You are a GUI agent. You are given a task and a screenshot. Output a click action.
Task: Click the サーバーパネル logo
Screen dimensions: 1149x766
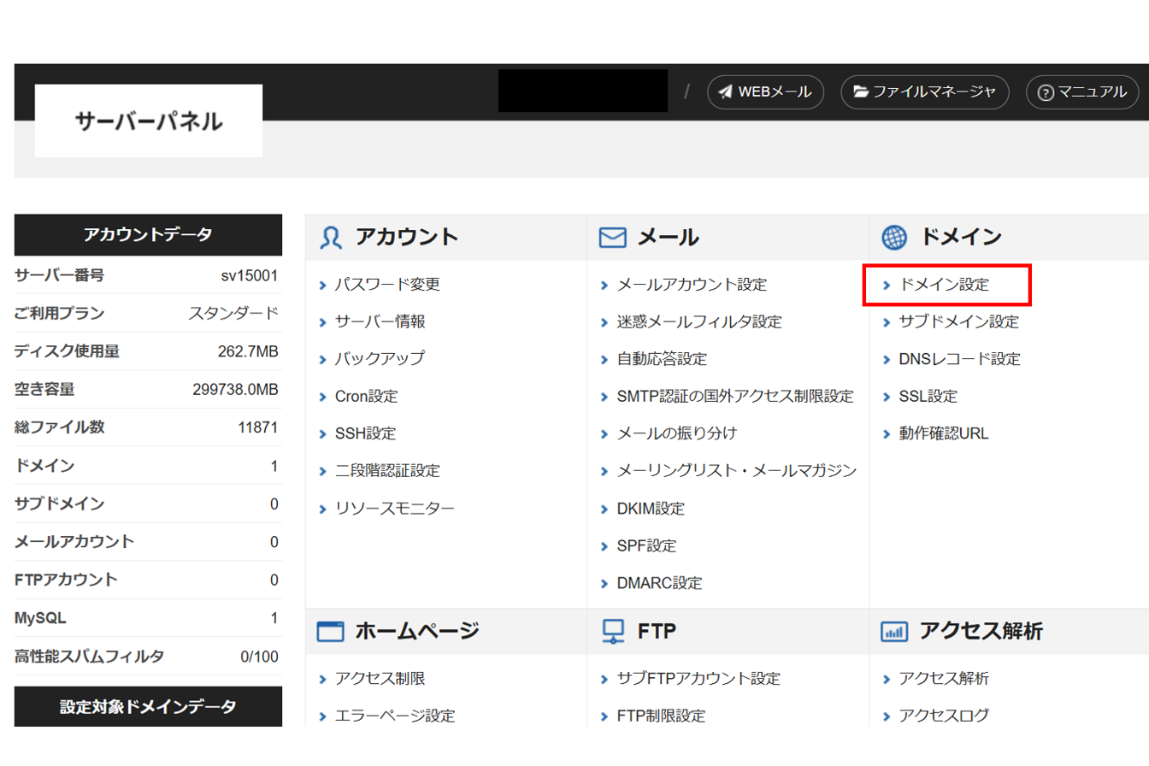(149, 121)
